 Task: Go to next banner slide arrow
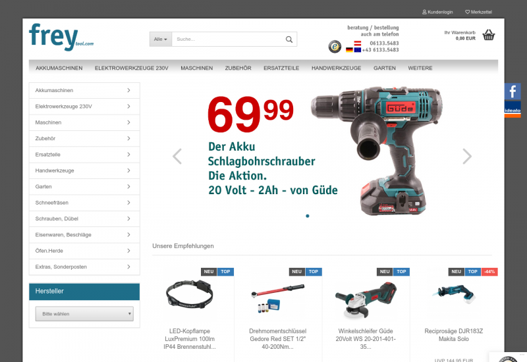pos(467,156)
